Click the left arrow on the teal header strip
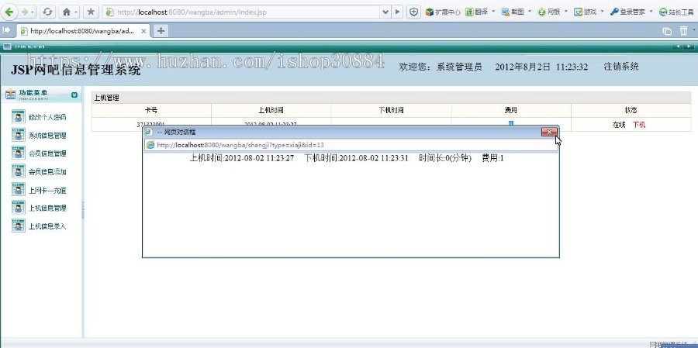 pyautogui.click(x=678, y=47)
